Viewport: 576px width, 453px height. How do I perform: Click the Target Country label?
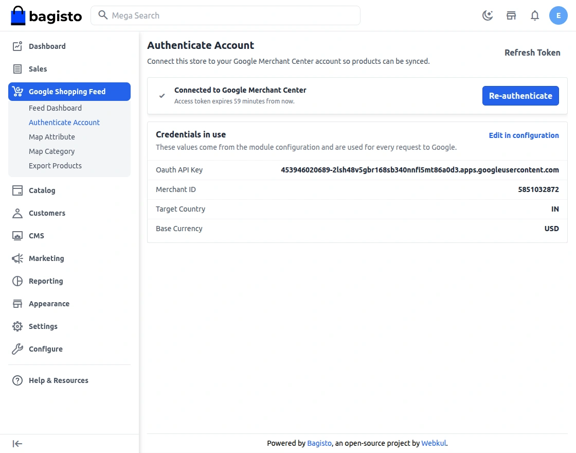pyautogui.click(x=181, y=209)
